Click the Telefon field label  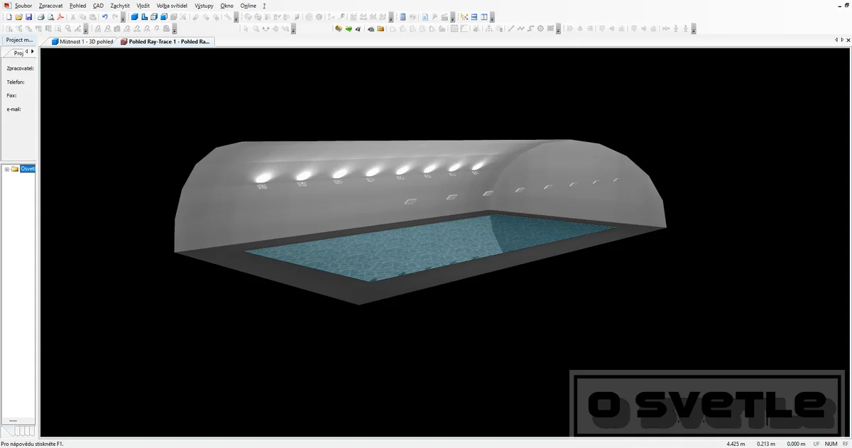point(16,82)
